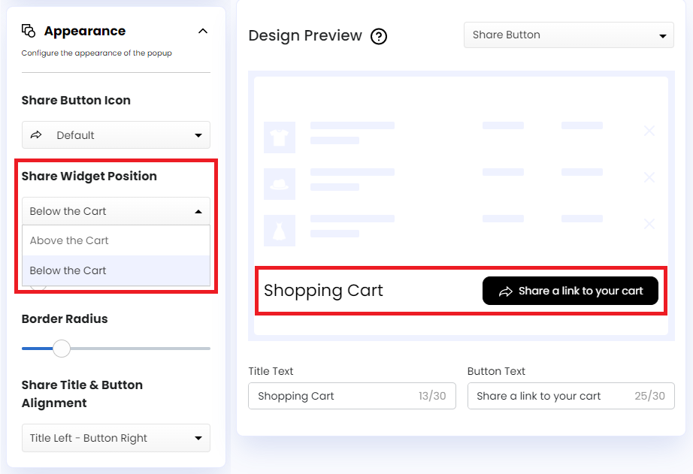Click the X icon on the second cart item
The image size is (693, 474).
tap(649, 177)
